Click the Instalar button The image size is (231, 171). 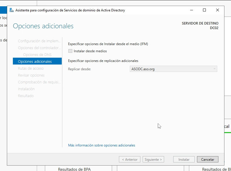coord(184,160)
